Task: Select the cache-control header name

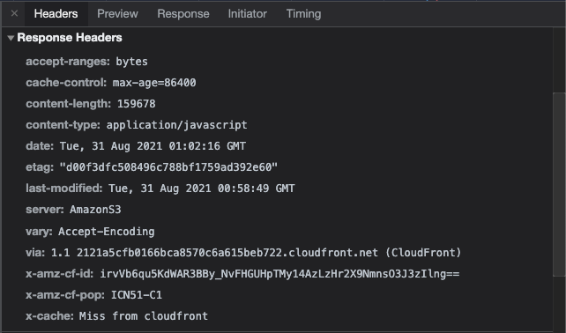Action: point(66,83)
